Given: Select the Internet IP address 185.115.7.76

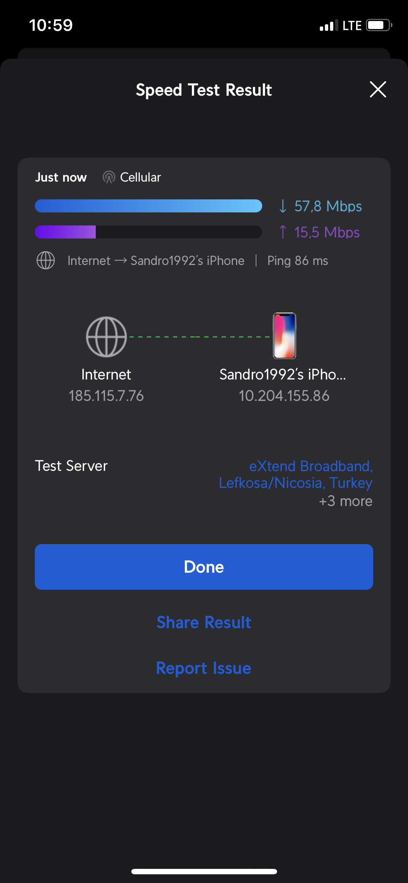Looking at the screenshot, I should coord(106,396).
